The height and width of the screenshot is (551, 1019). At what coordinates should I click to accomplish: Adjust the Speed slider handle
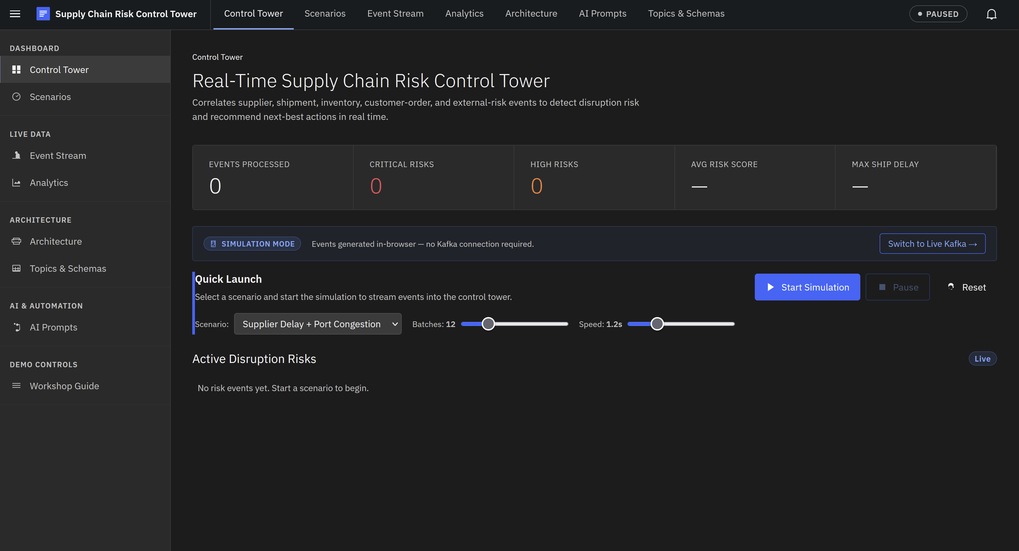coord(657,324)
